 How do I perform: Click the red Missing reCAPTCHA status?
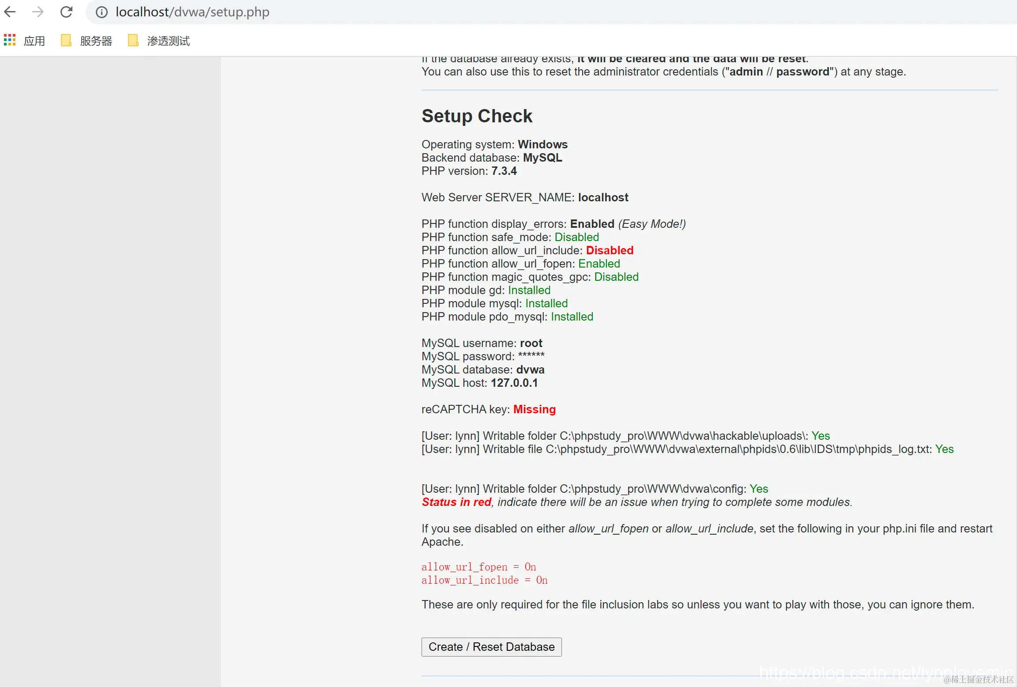click(x=534, y=409)
